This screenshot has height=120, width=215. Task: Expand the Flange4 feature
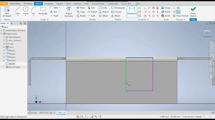pos(4,60)
